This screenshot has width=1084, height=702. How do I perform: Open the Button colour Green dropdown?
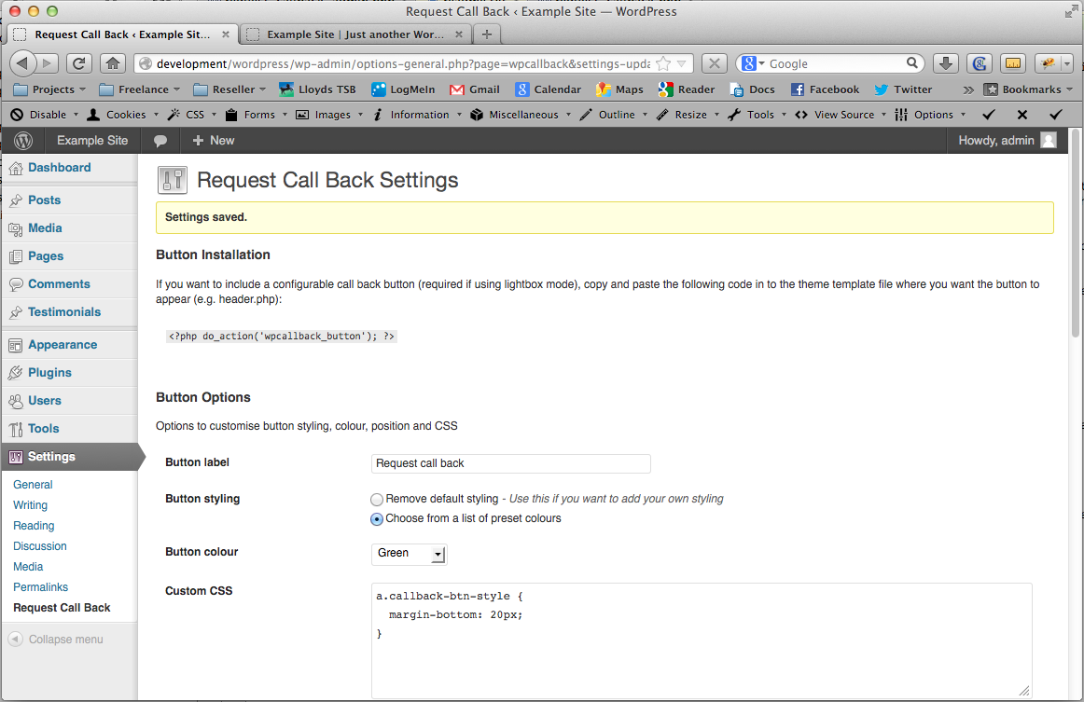click(x=410, y=554)
